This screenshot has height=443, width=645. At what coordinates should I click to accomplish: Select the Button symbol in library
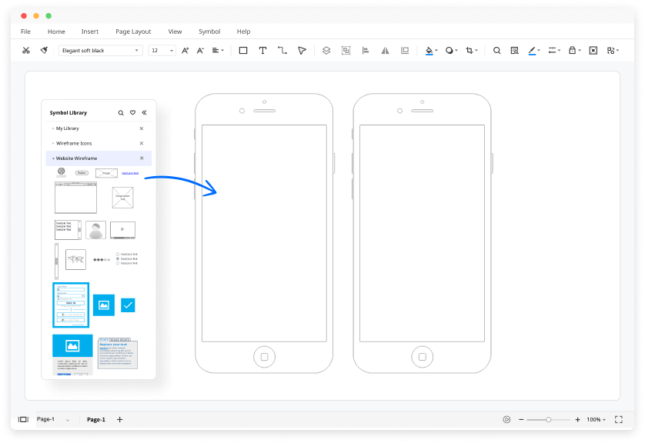click(82, 172)
